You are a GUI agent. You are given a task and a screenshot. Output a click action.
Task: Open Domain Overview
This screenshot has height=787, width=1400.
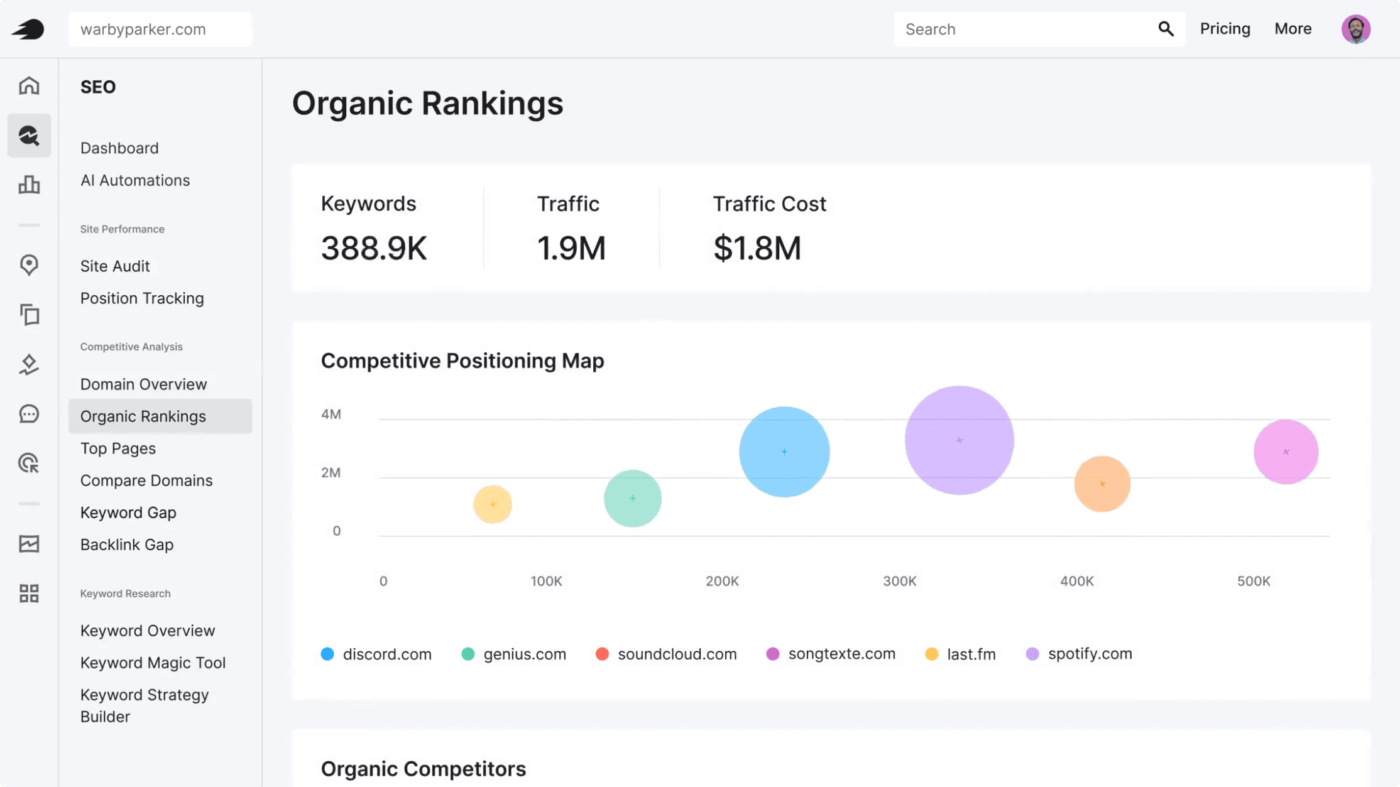click(143, 384)
